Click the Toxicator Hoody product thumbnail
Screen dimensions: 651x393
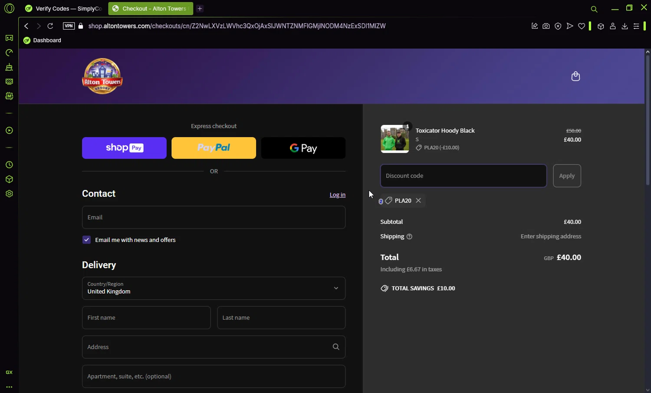coord(395,139)
